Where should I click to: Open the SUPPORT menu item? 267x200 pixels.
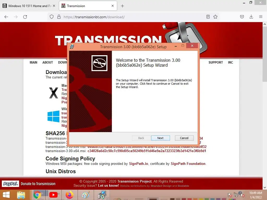point(216,63)
